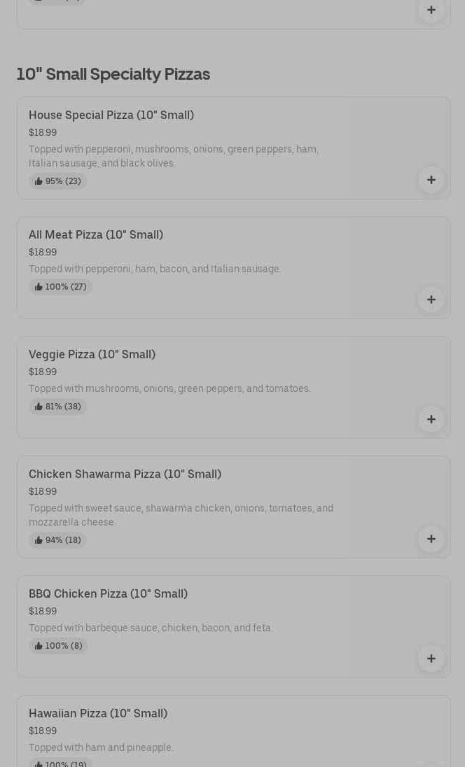
Task: Select Veggie Pizza (10" Small) title
Action: tap(92, 354)
